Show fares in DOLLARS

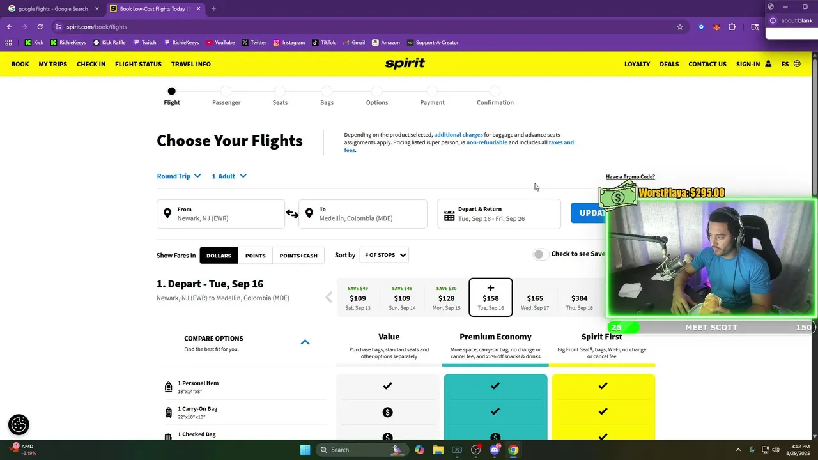click(x=219, y=256)
